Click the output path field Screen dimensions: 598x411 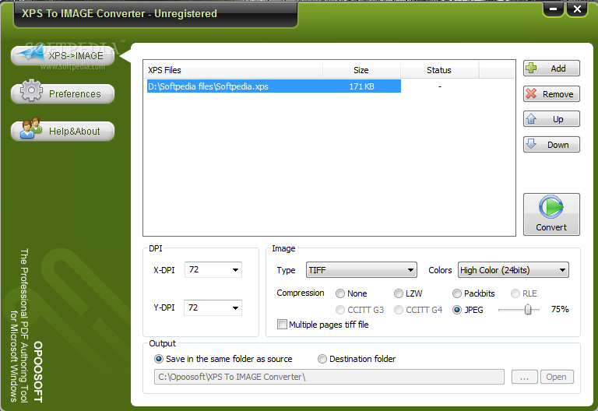tap(329, 377)
